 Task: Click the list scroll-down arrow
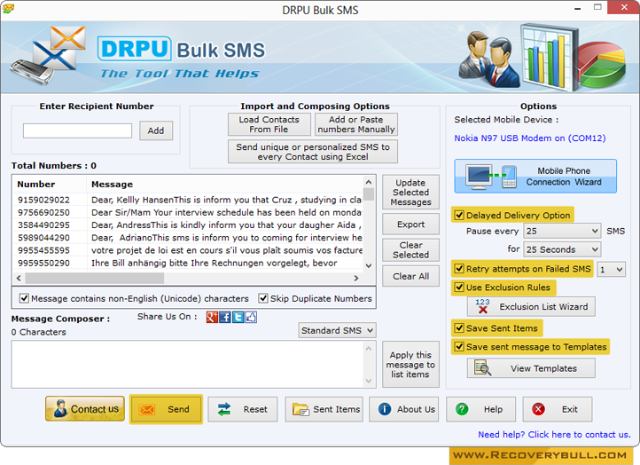tap(369, 265)
